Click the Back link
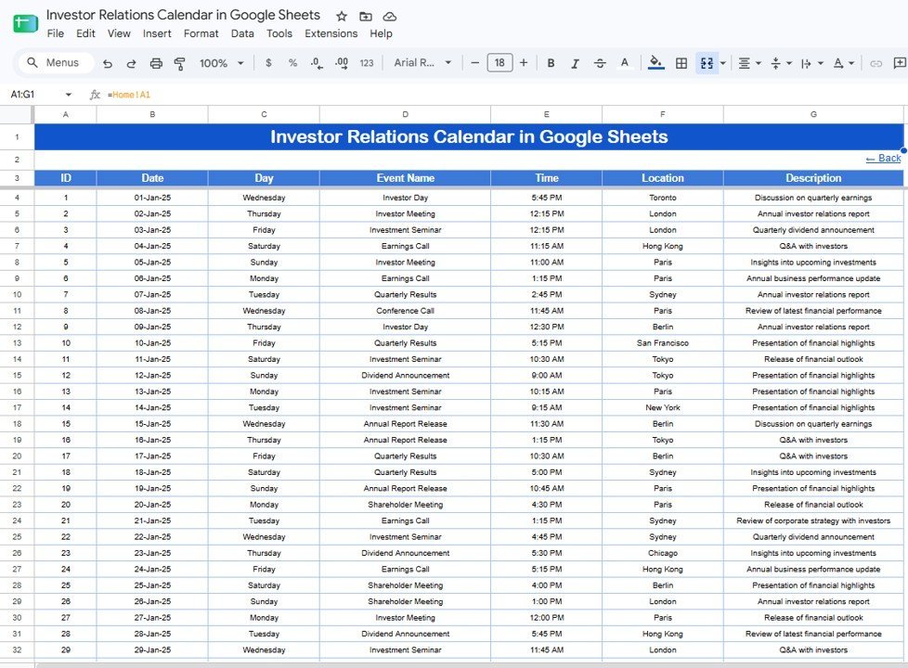 pyautogui.click(x=883, y=158)
